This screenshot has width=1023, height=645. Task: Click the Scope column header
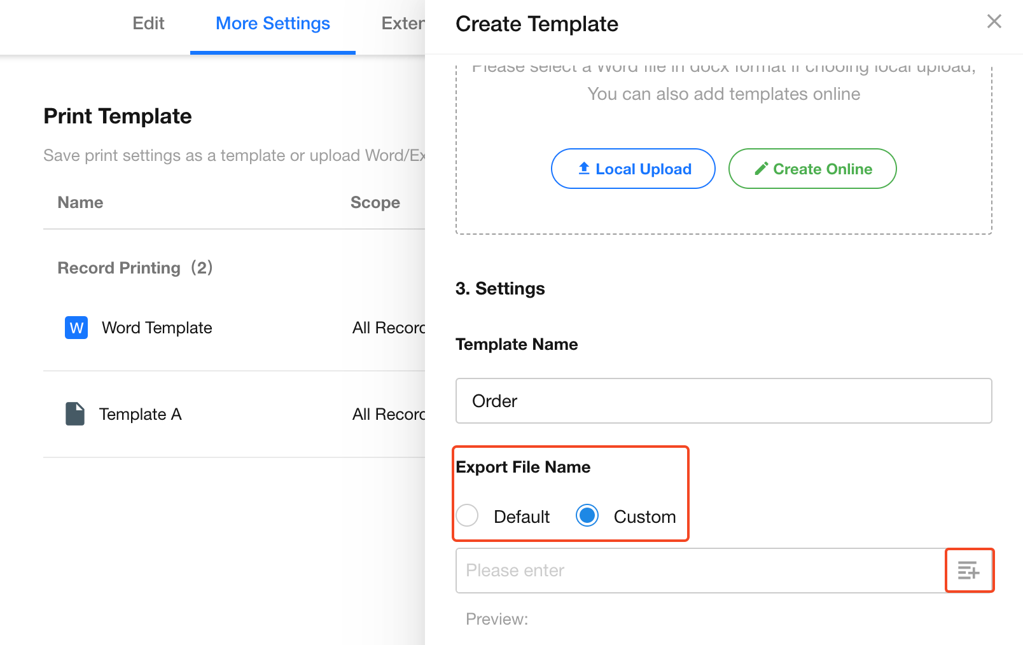click(x=375, y=202)
